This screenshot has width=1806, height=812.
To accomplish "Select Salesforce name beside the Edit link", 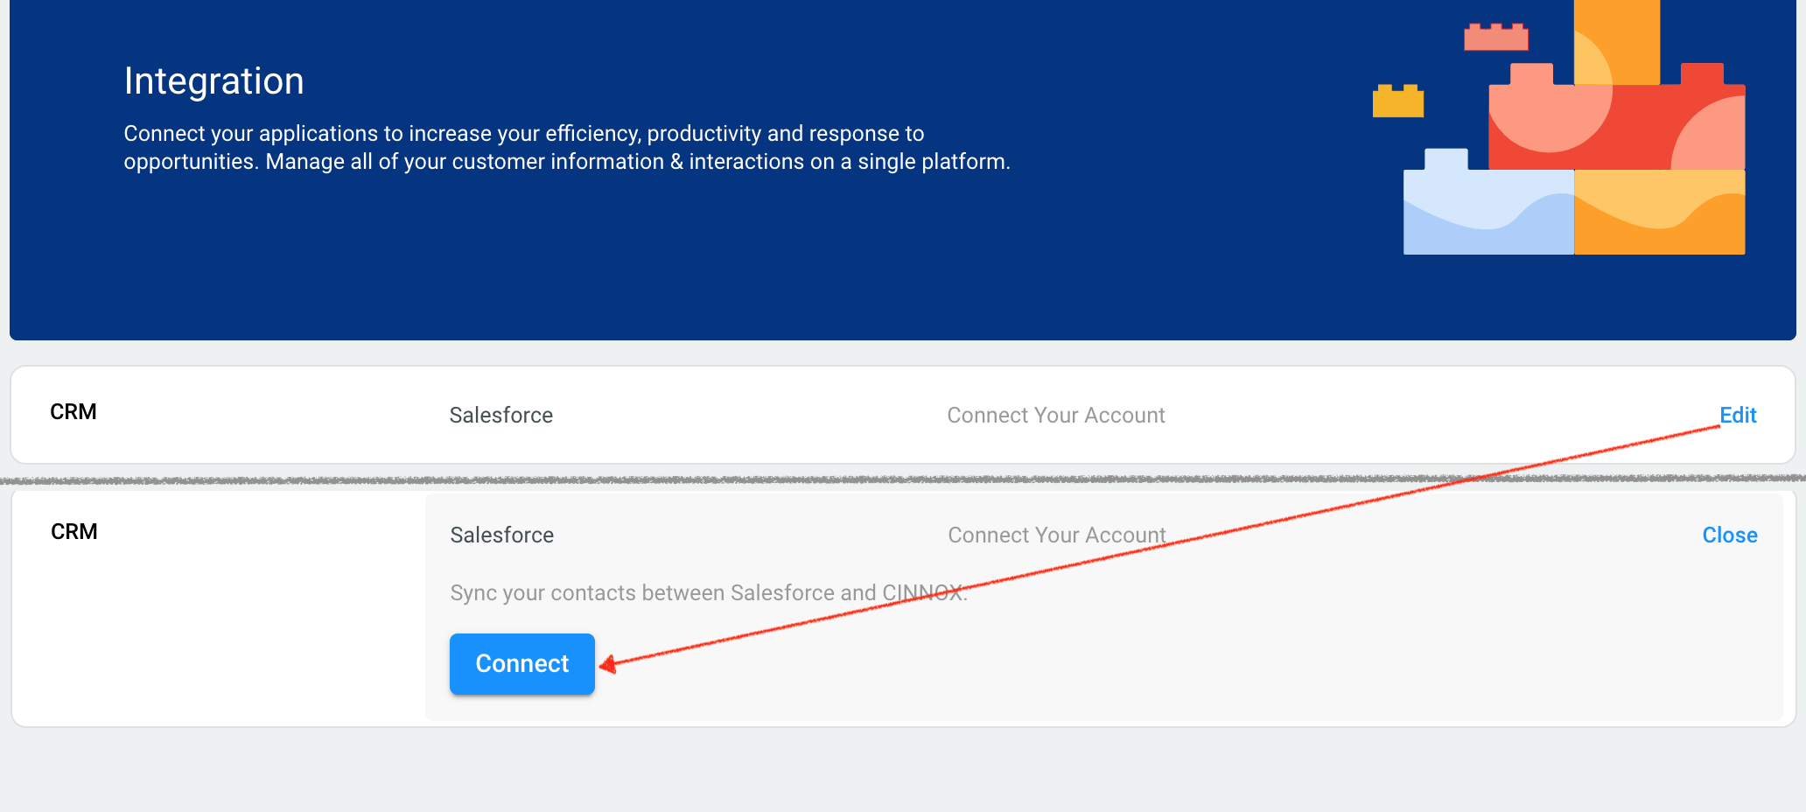I will 500,416.
